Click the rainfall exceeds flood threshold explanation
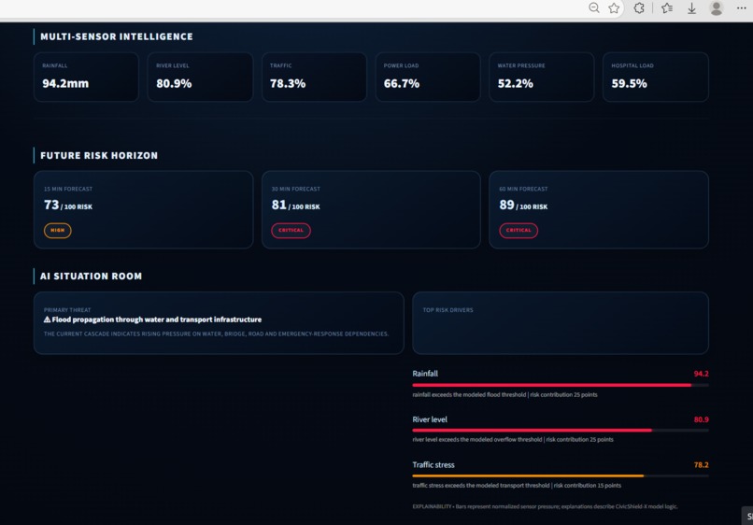Screen dimensions: 753x525 (x=504, y=395)
